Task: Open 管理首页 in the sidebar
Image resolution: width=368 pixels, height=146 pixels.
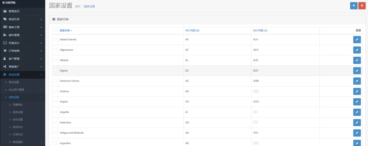Action: click(14, 11)
